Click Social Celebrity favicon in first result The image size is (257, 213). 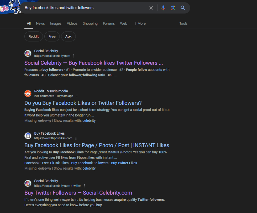click(x=28, y=53)
